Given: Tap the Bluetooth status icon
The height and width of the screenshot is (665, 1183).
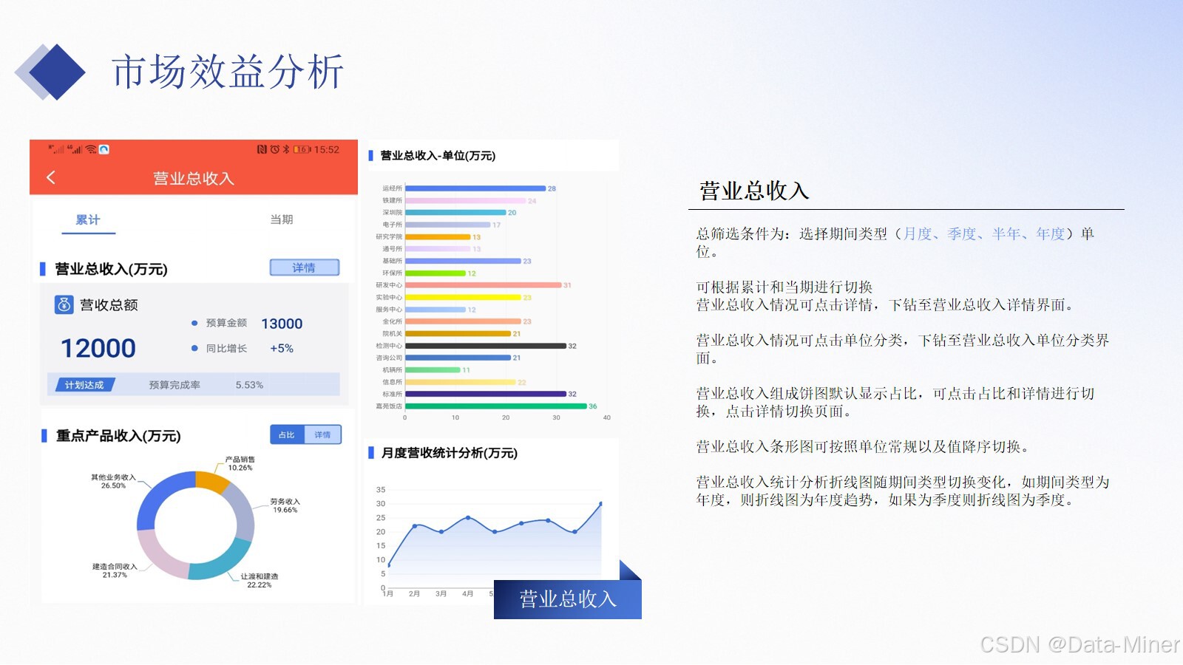Looking at the screenshot, I should point(286,149).
